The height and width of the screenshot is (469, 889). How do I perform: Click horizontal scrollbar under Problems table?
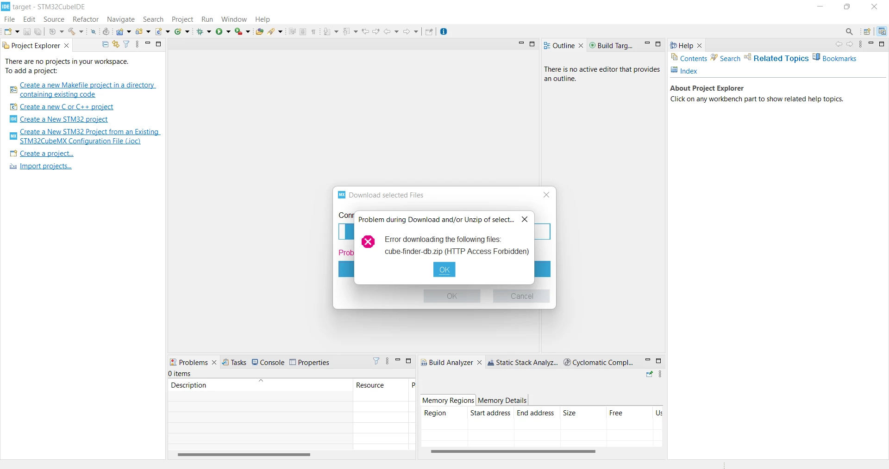tap(244, 455)
